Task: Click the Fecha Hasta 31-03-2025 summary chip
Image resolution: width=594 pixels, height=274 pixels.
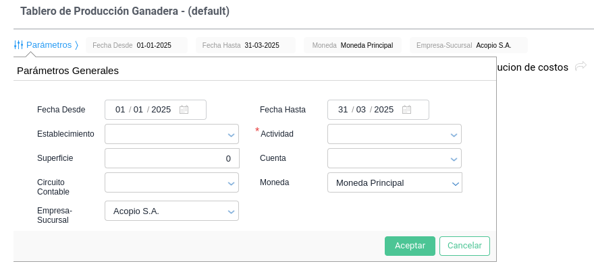Action: pos(246,46)
